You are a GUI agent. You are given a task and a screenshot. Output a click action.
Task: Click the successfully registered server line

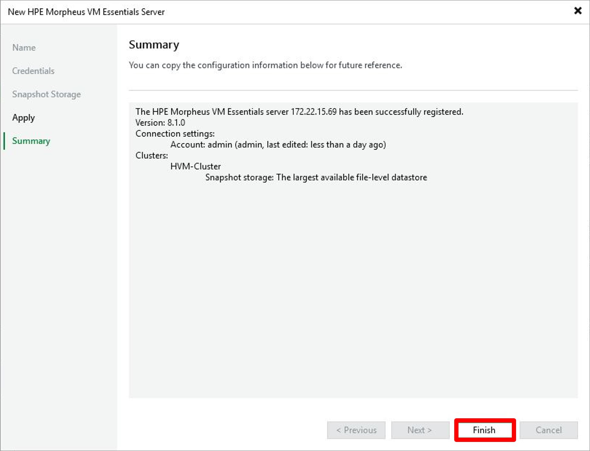(x=299, y=112)
